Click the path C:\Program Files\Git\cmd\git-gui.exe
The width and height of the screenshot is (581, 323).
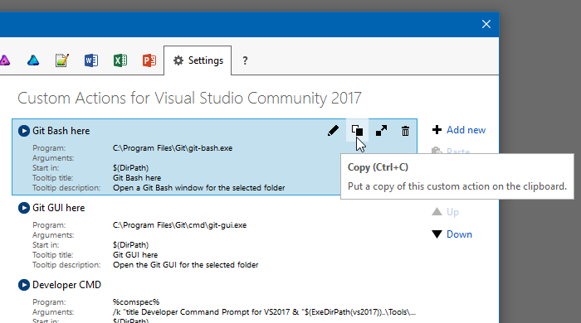tap(180, 225)
